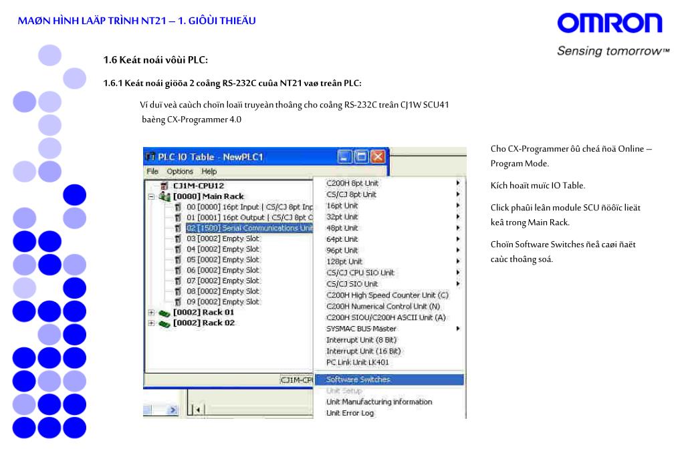Viewport: 684px width, 473px height.
Task: Click the arrow beside SYSMAC BUS Master
Action: (x=457, y=329)
